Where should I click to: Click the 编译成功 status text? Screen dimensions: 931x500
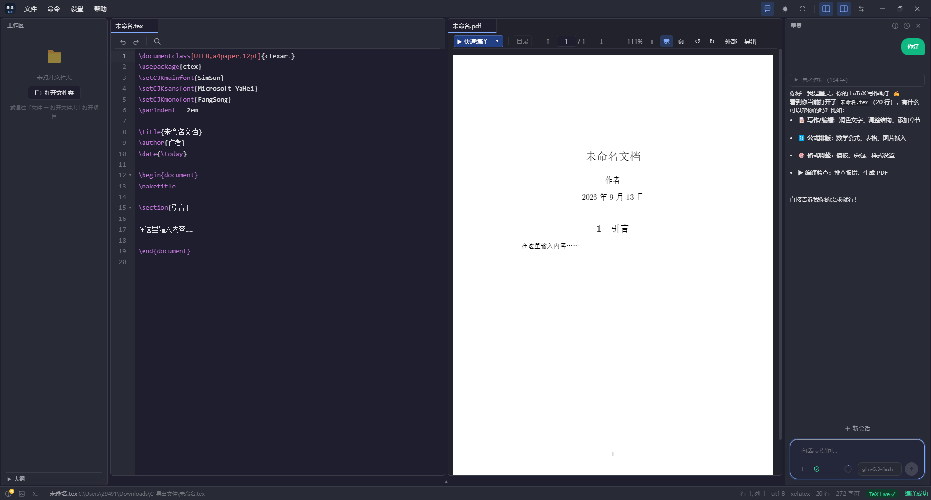coord(916,494)
